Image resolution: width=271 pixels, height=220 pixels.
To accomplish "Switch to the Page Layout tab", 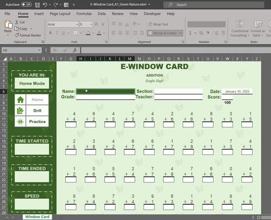I will click(x=60, y=14).
